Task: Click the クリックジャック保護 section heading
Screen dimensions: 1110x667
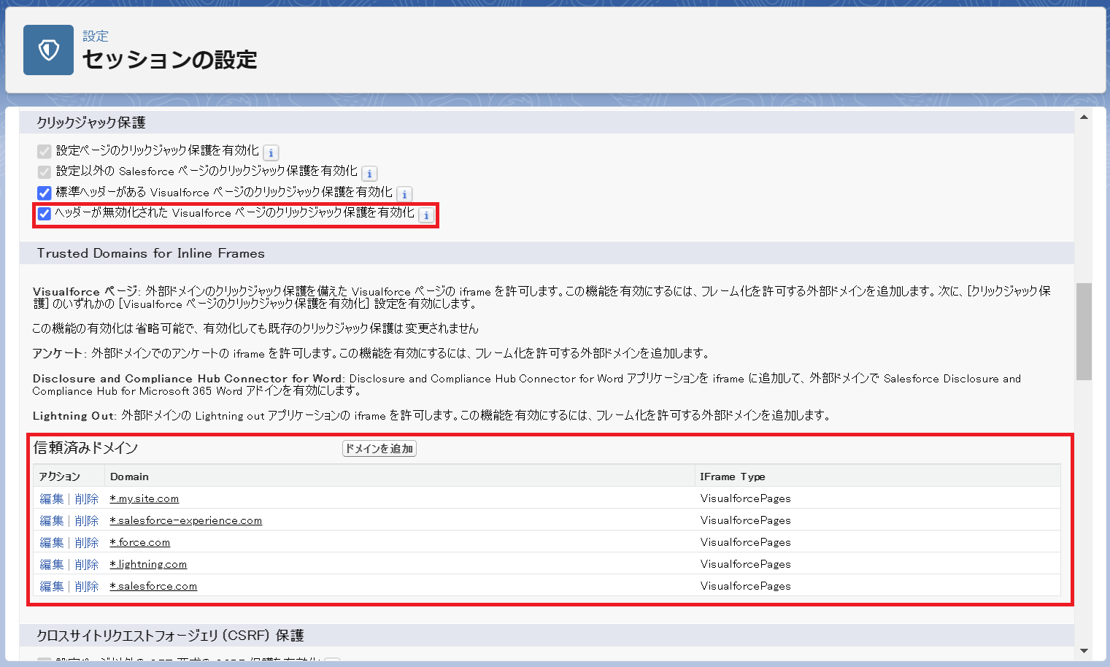Action: click(x=91, y=123)
